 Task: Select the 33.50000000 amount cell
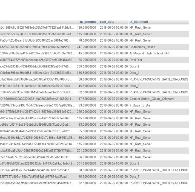point(87,105)
